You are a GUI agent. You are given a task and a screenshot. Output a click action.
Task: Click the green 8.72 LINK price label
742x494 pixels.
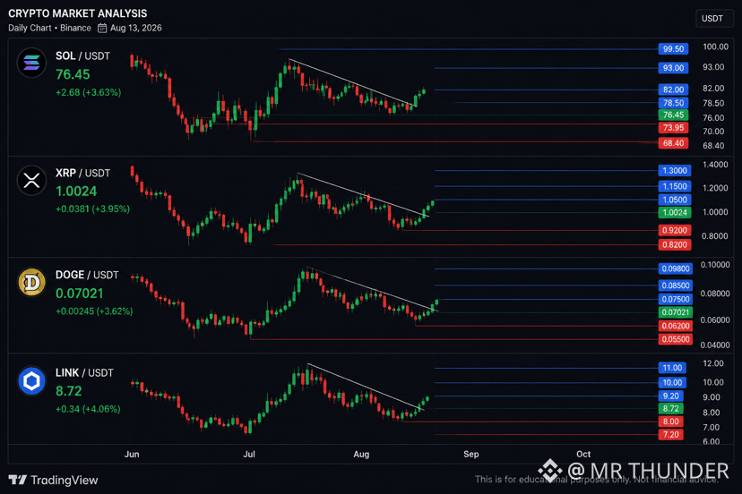(x=670, y=408)
